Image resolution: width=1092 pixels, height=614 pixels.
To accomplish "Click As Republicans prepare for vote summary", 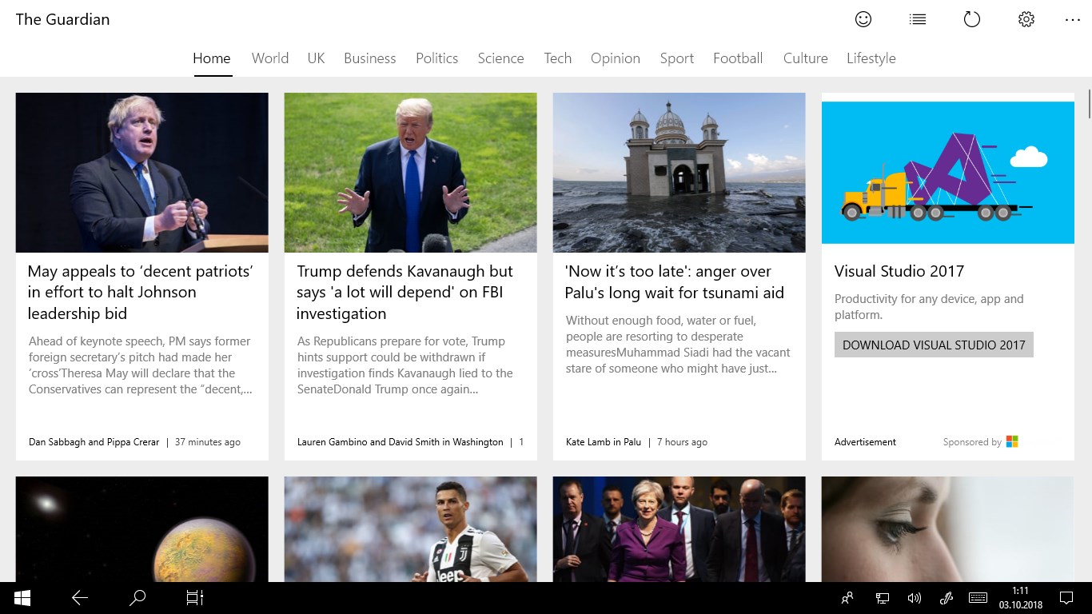I will [x=405, y=365].
